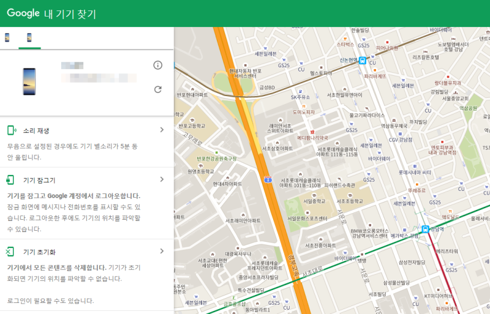This screenshot has height=314, width=490.
Task: Click the 신논현 subway station icon
Action: coord(362,60)
